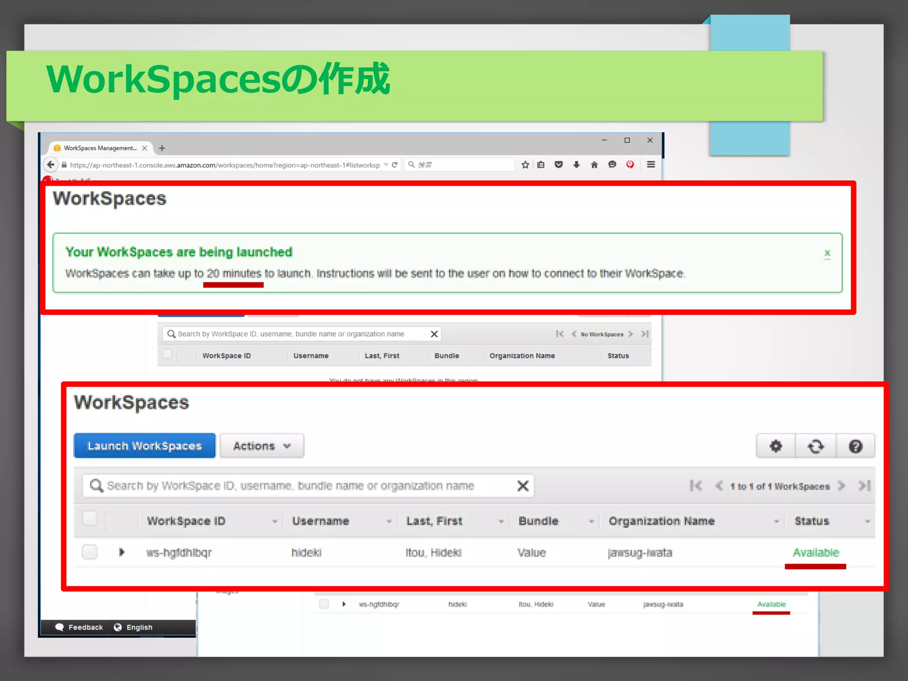This screenshot has width=908, height=681.
Task: Expand the small ws-hgfdhlbqr row at bottom
Action: tap(344, 604)
